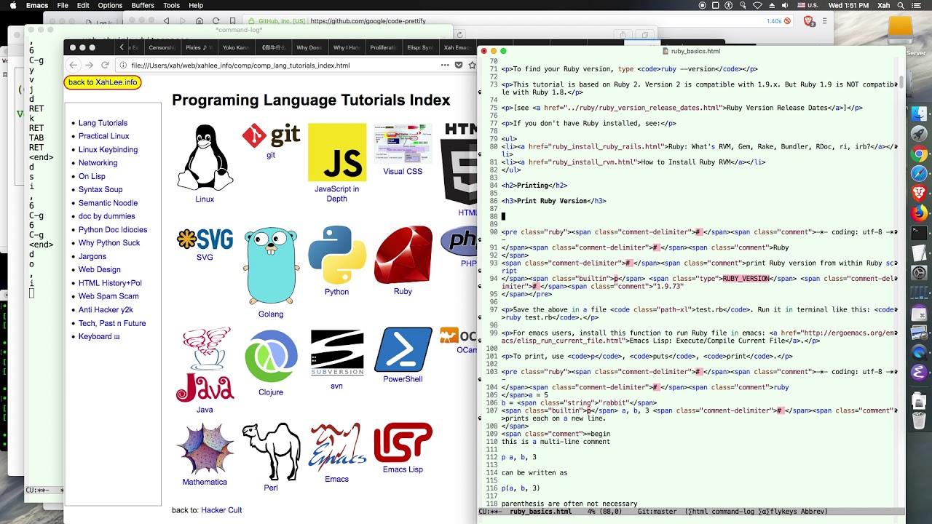The width and height of the screenshot is (932, 524).
Task: Open Brave browser hamburger menu
Action: (824, 21)
